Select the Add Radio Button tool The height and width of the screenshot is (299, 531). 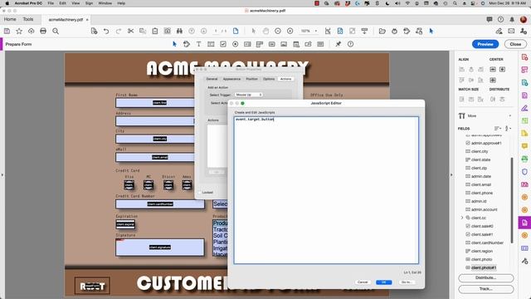[236, 44]
